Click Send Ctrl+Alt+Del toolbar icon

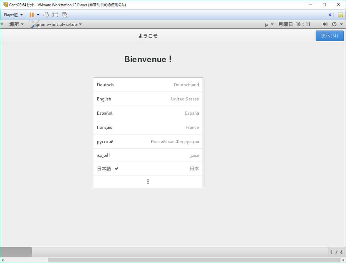[x=46, y=15]
